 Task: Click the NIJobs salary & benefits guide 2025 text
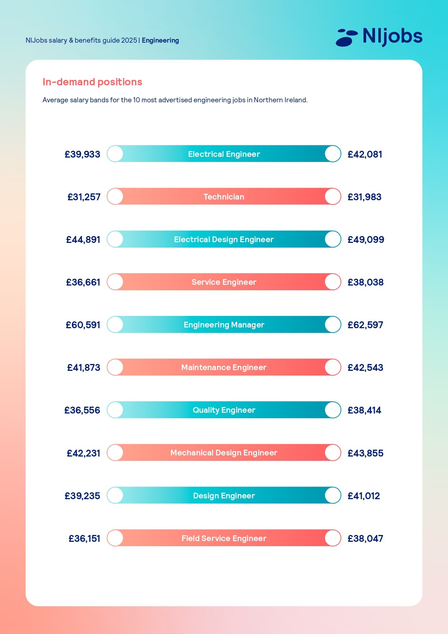coord(81,40)
